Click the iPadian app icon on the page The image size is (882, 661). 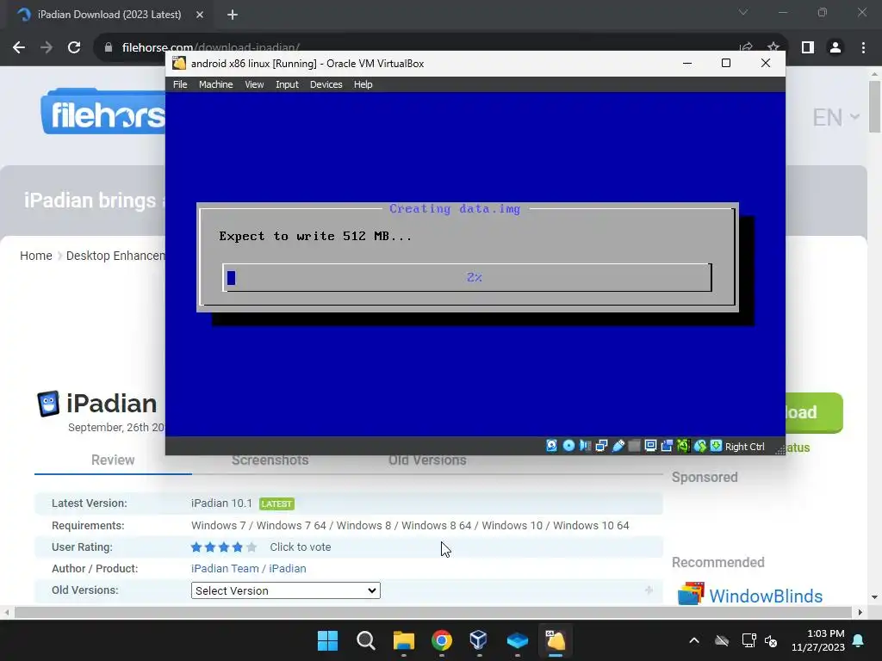click(x=48, y=404)
